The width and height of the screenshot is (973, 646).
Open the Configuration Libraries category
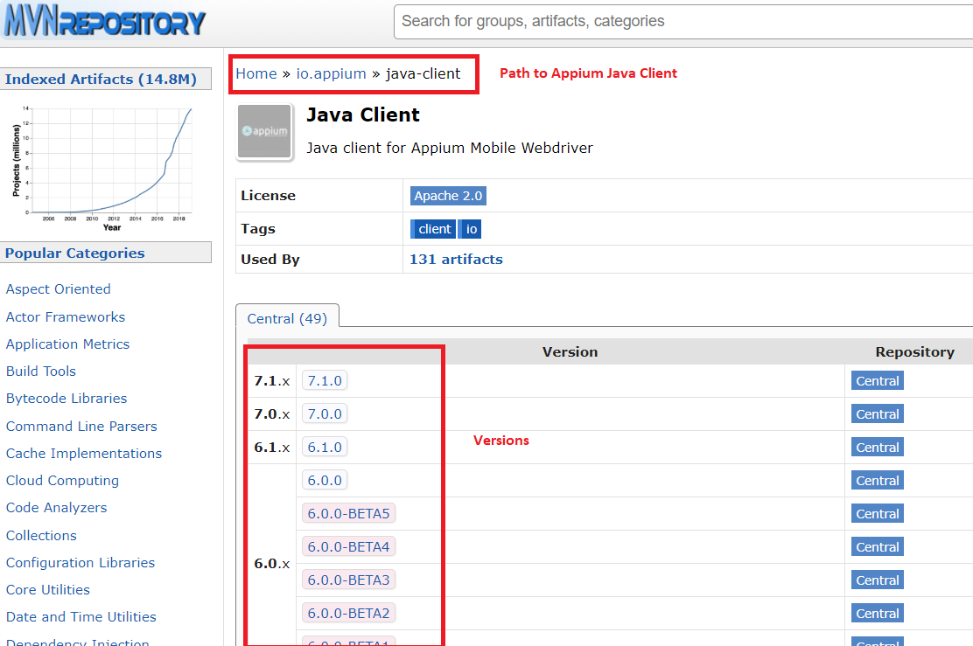pyautogui.click(x=80, y=563)
